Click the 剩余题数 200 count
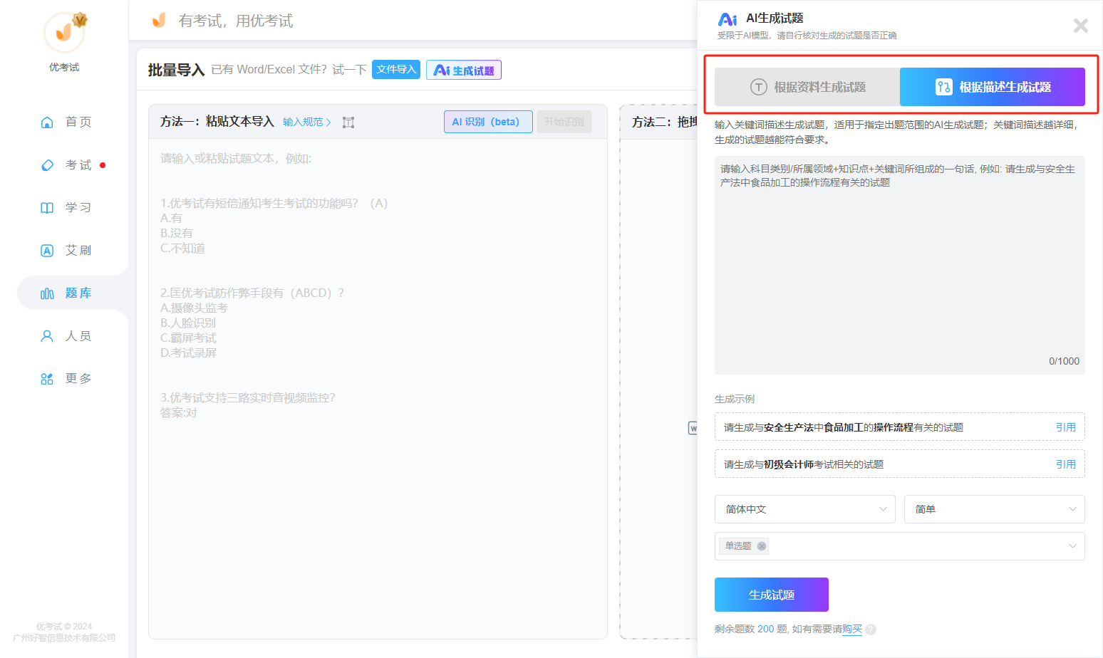The height and width of the screenshot is (658, 1103). tap(766, 630)
